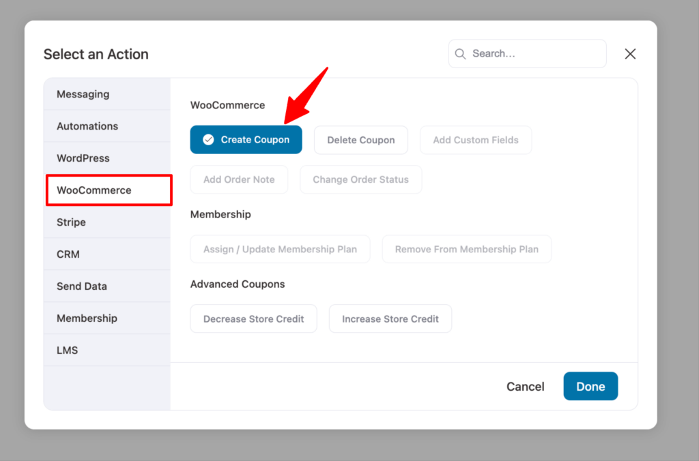Click the checkmark icon on Create Coupon
The width and height of the screenshot is (699, 461).
(x=208, y=140)
